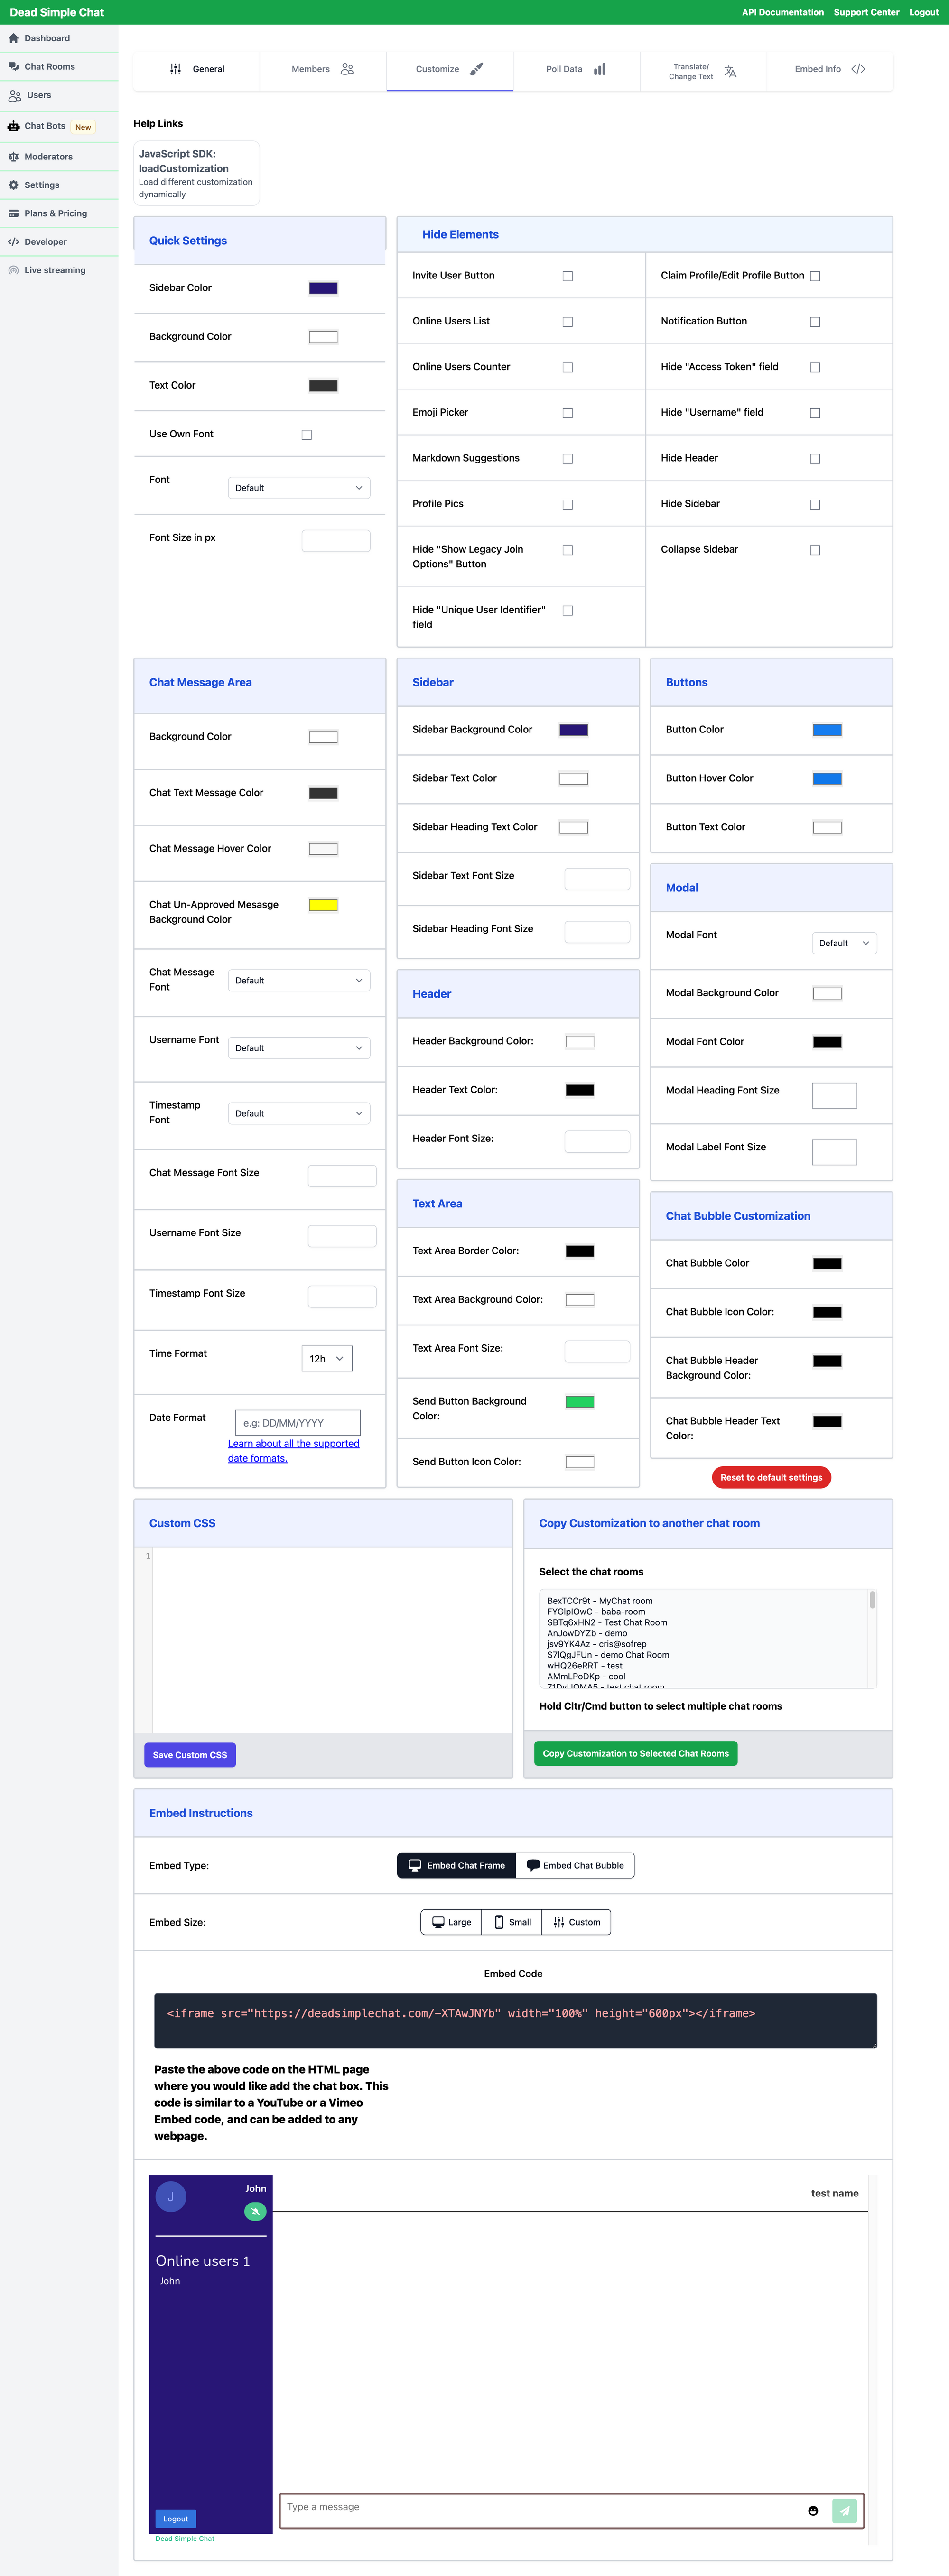Select Custom embed size option
The height and width of the screenshot is (2576, 949).
pyautogui.click(x=576, y=1922)
